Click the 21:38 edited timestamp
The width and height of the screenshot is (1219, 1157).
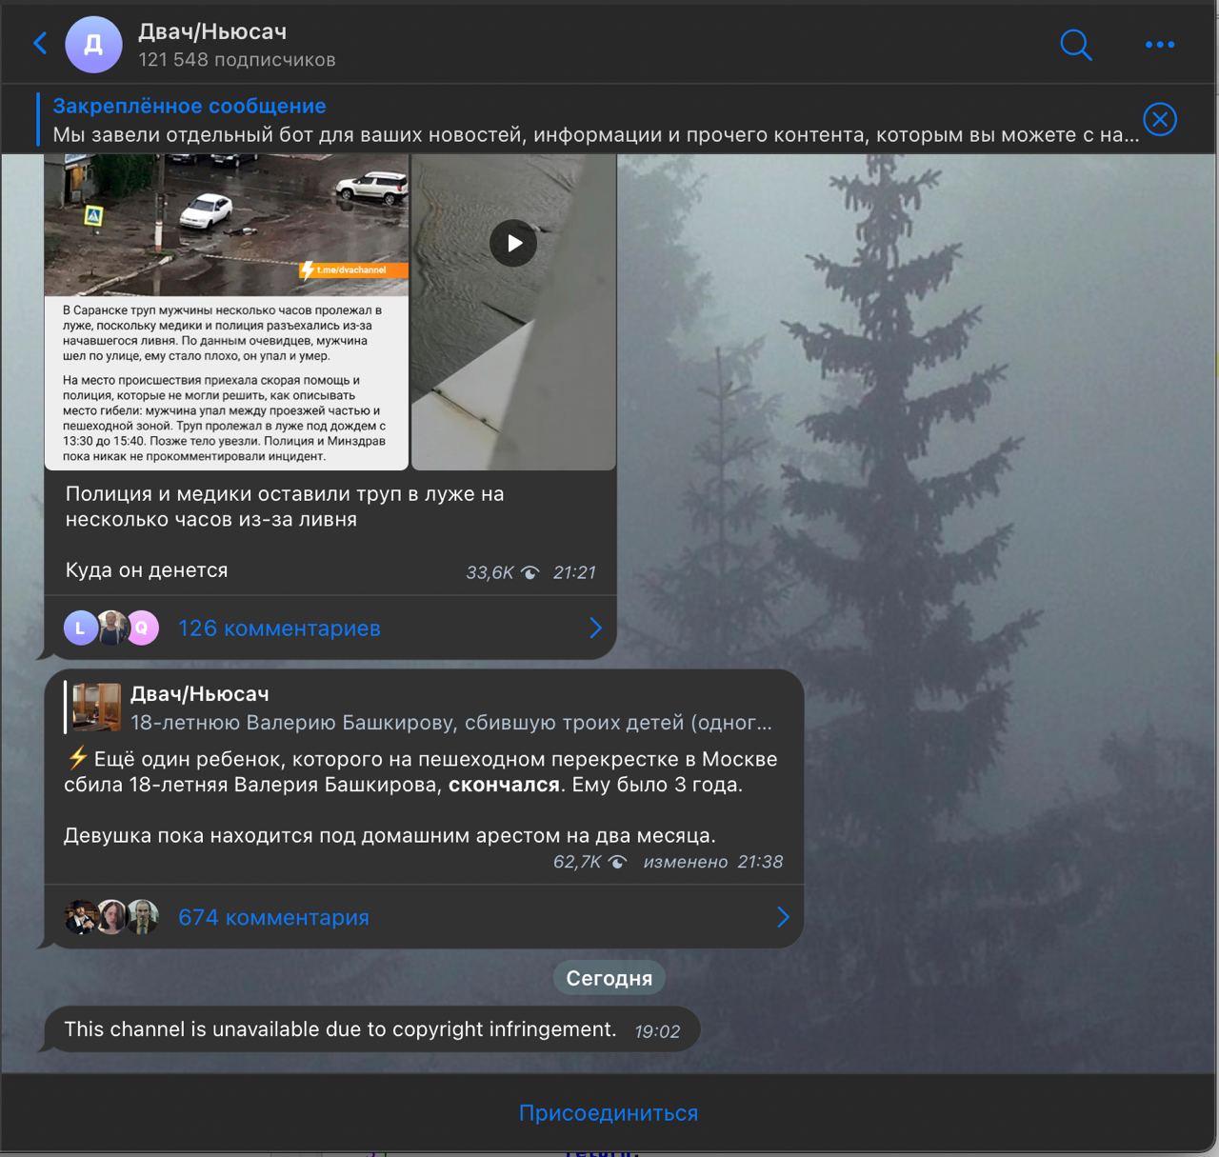click(x=760, y=862)
